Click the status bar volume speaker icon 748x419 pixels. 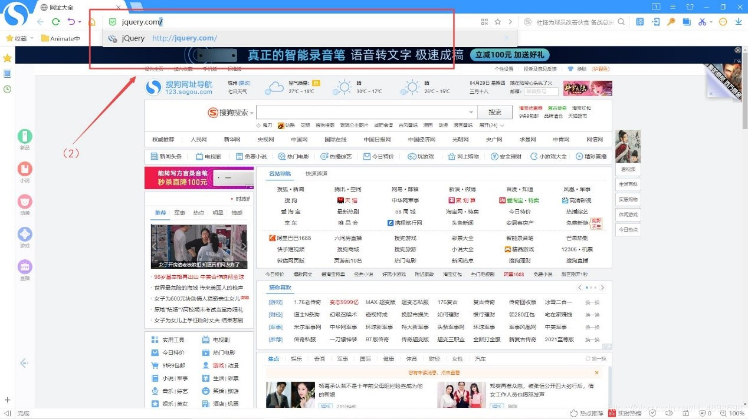point(670,414)
